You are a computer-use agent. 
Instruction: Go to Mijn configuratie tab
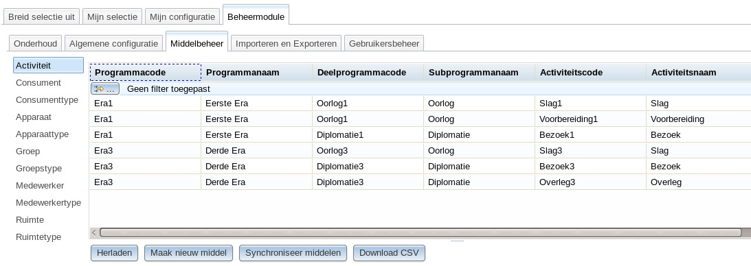(183, 16)
